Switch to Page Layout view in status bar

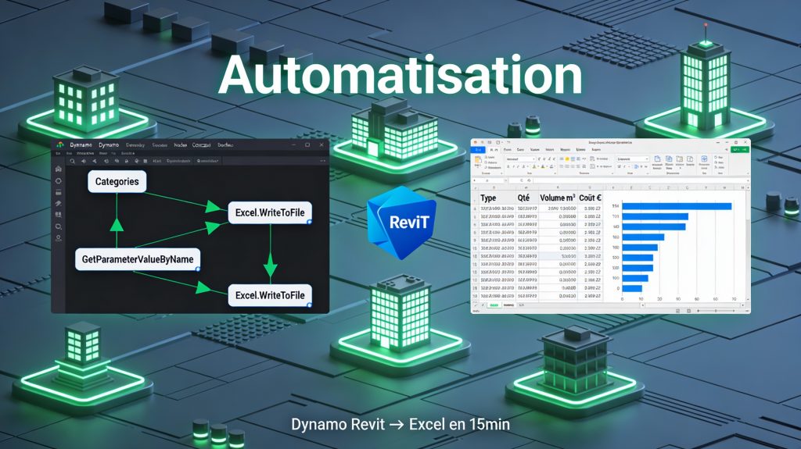pyautogui.click(x=688, y=311)
